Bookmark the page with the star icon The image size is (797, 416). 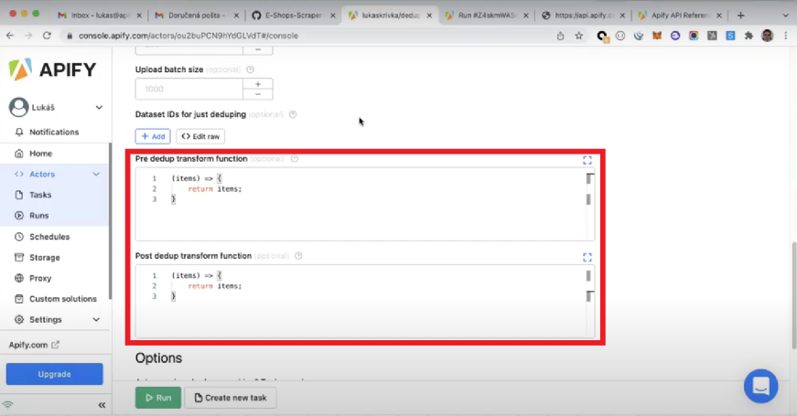(x=578, y=36)
